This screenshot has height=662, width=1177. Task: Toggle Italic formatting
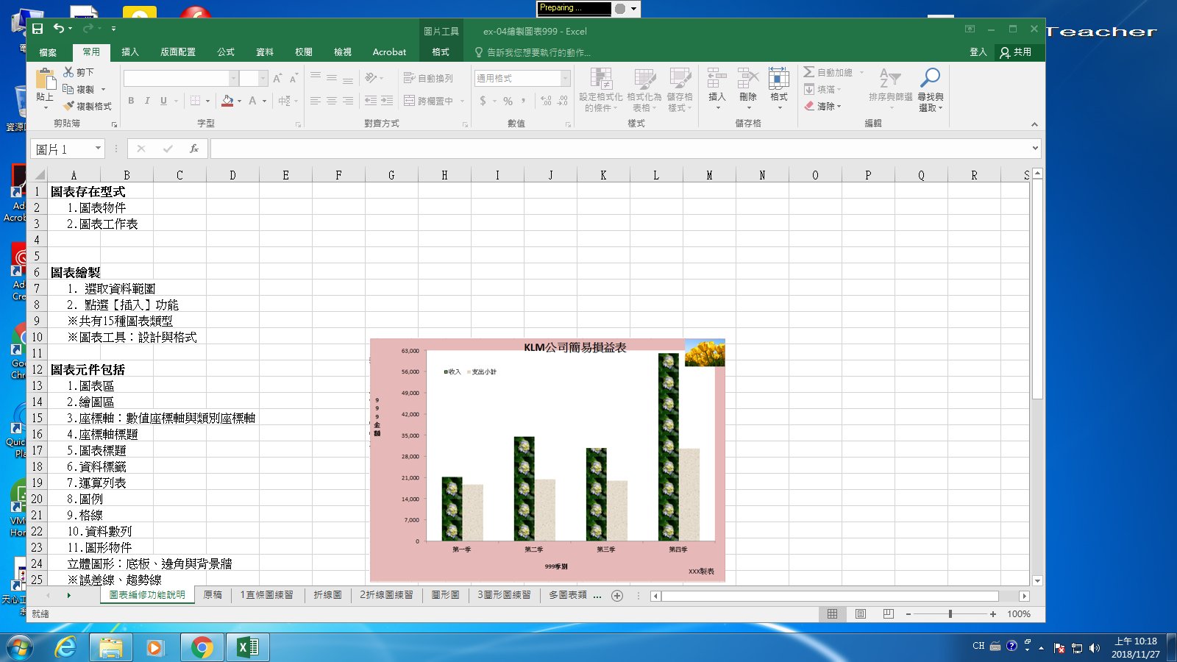[x=146, y=101]
